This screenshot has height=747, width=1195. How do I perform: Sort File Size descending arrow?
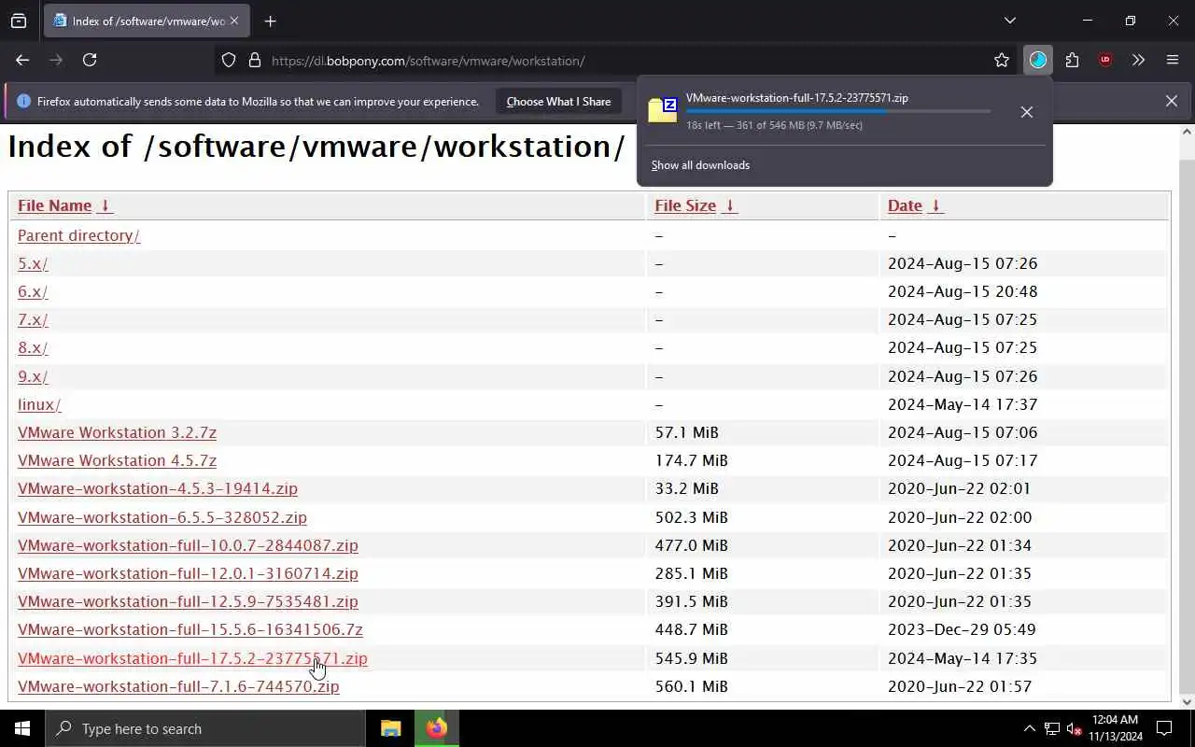pyautogui.click(x=729, y=205)
